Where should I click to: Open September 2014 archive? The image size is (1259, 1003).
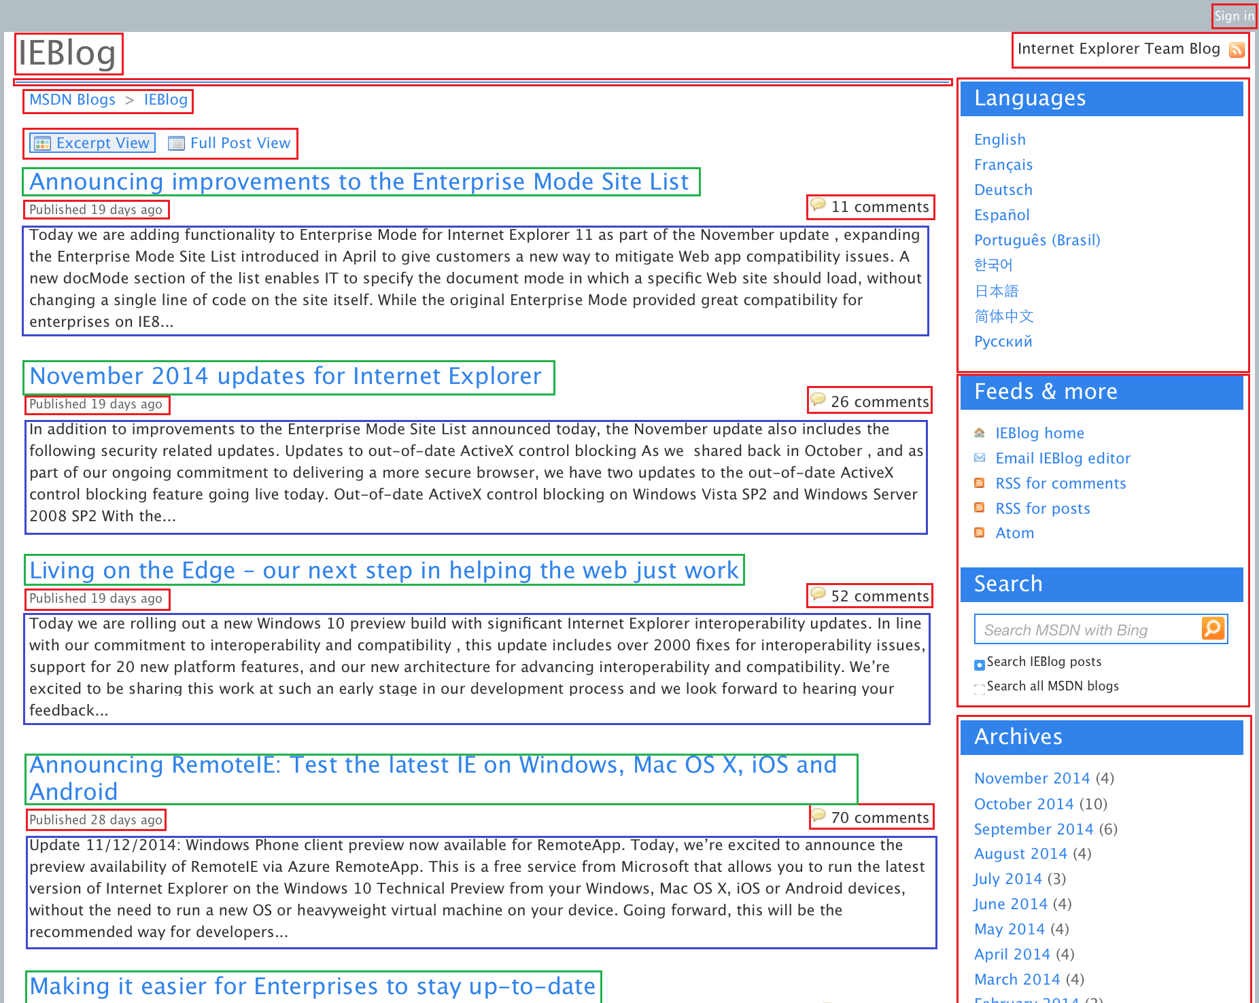coord(1033,829)
